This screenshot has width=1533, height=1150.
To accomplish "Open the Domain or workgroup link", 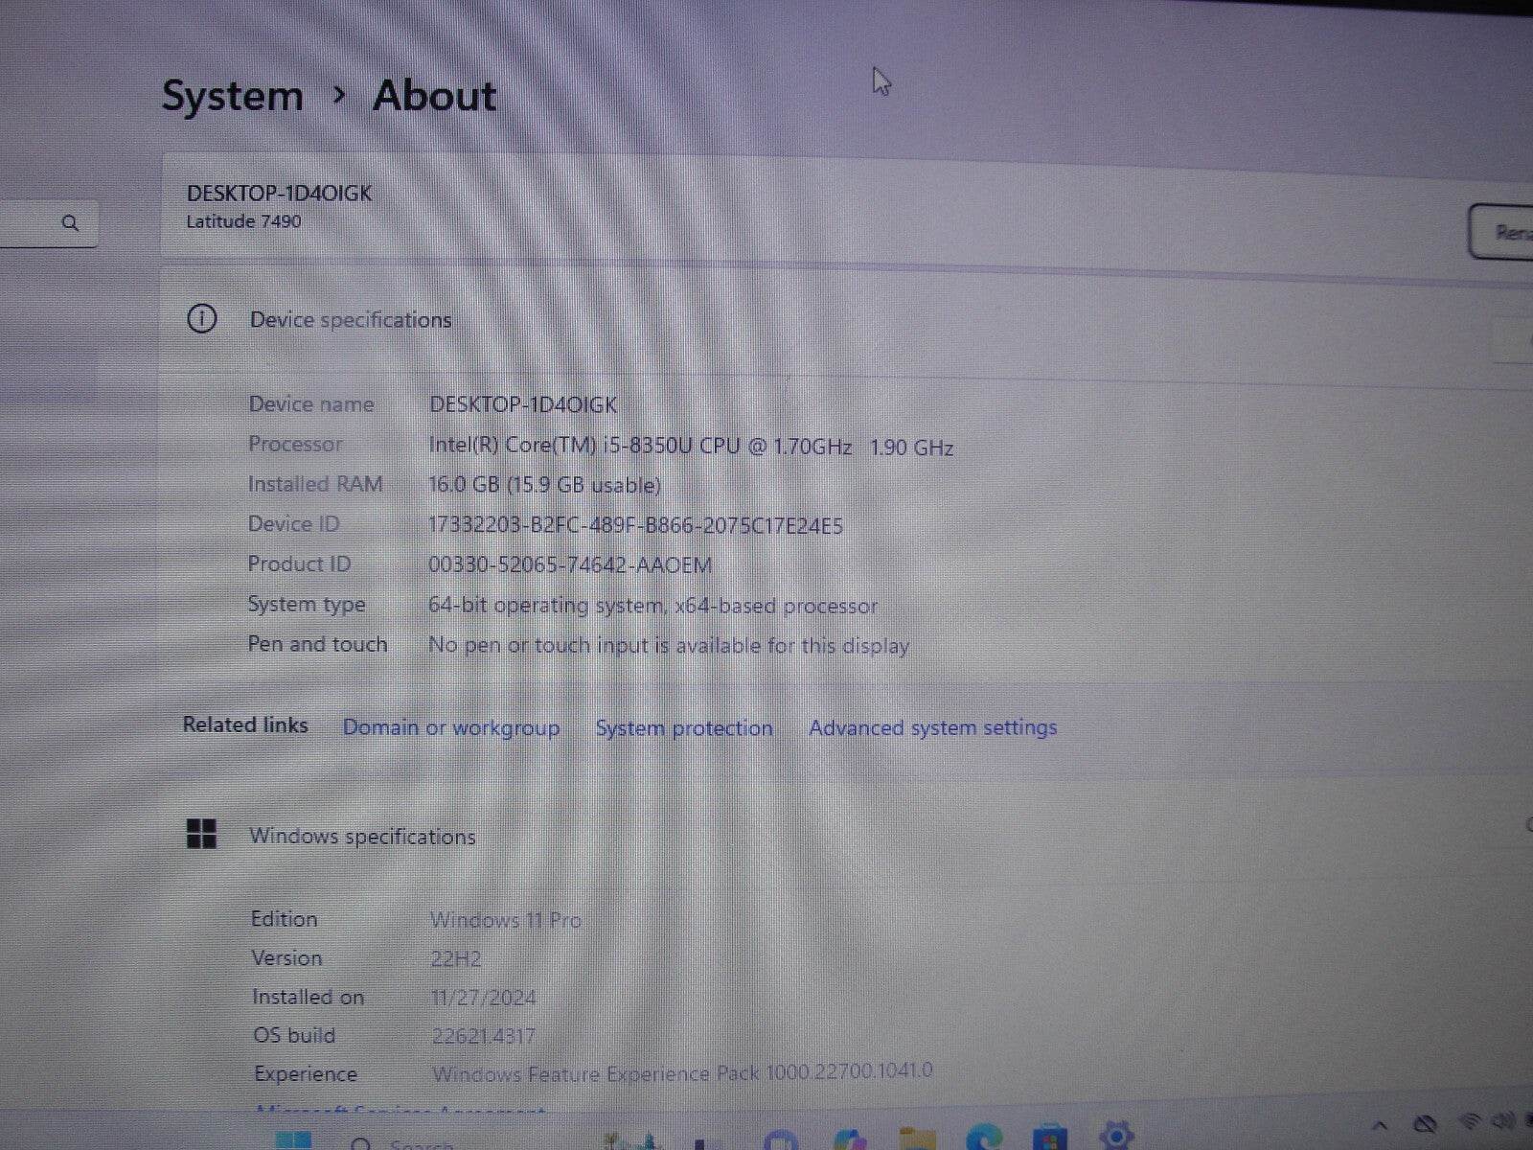I will coord(450,728).
